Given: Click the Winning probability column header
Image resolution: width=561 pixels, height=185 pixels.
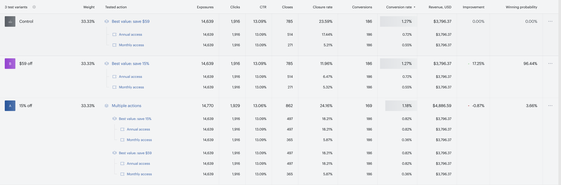Looking at the screenshot, I should 521,7.
